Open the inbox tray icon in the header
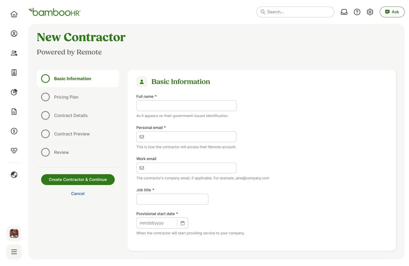Image resolution: width=409 pixels, height=266 pixels. point(344,12)
